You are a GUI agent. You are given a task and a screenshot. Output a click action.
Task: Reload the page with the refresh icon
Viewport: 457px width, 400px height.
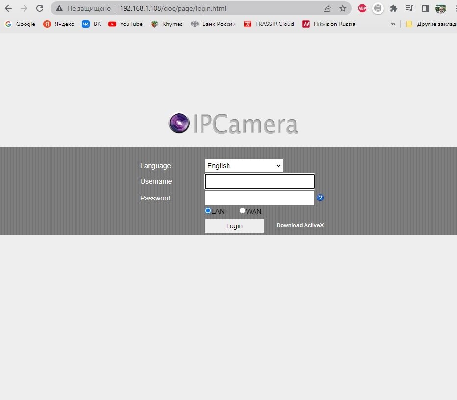40,8
